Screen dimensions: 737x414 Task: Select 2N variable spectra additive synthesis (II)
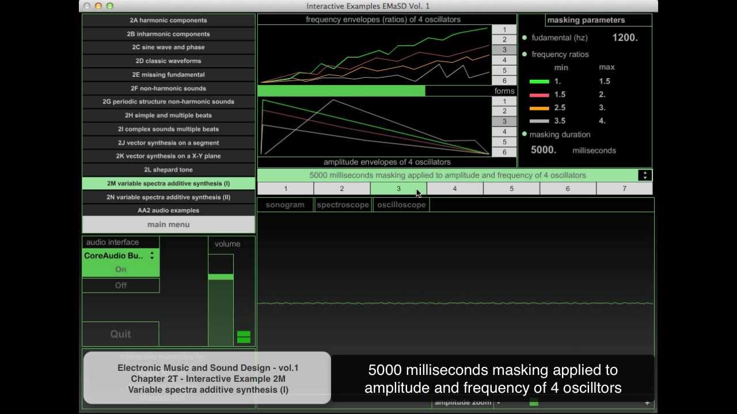click(x=168, y=197)
